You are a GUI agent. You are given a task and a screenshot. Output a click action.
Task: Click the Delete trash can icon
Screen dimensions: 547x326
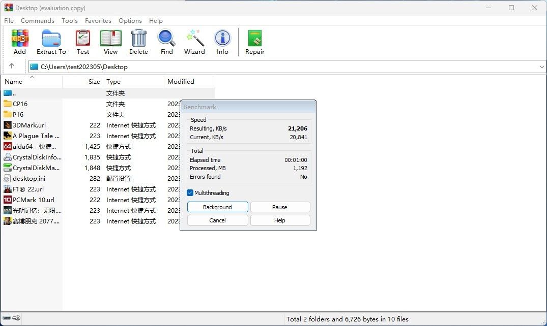tap(138, 39)
